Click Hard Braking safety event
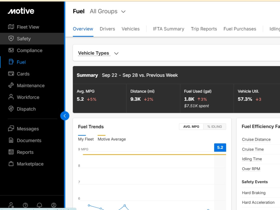Viewport: 280px width, 210px height. tap(254, 193)
